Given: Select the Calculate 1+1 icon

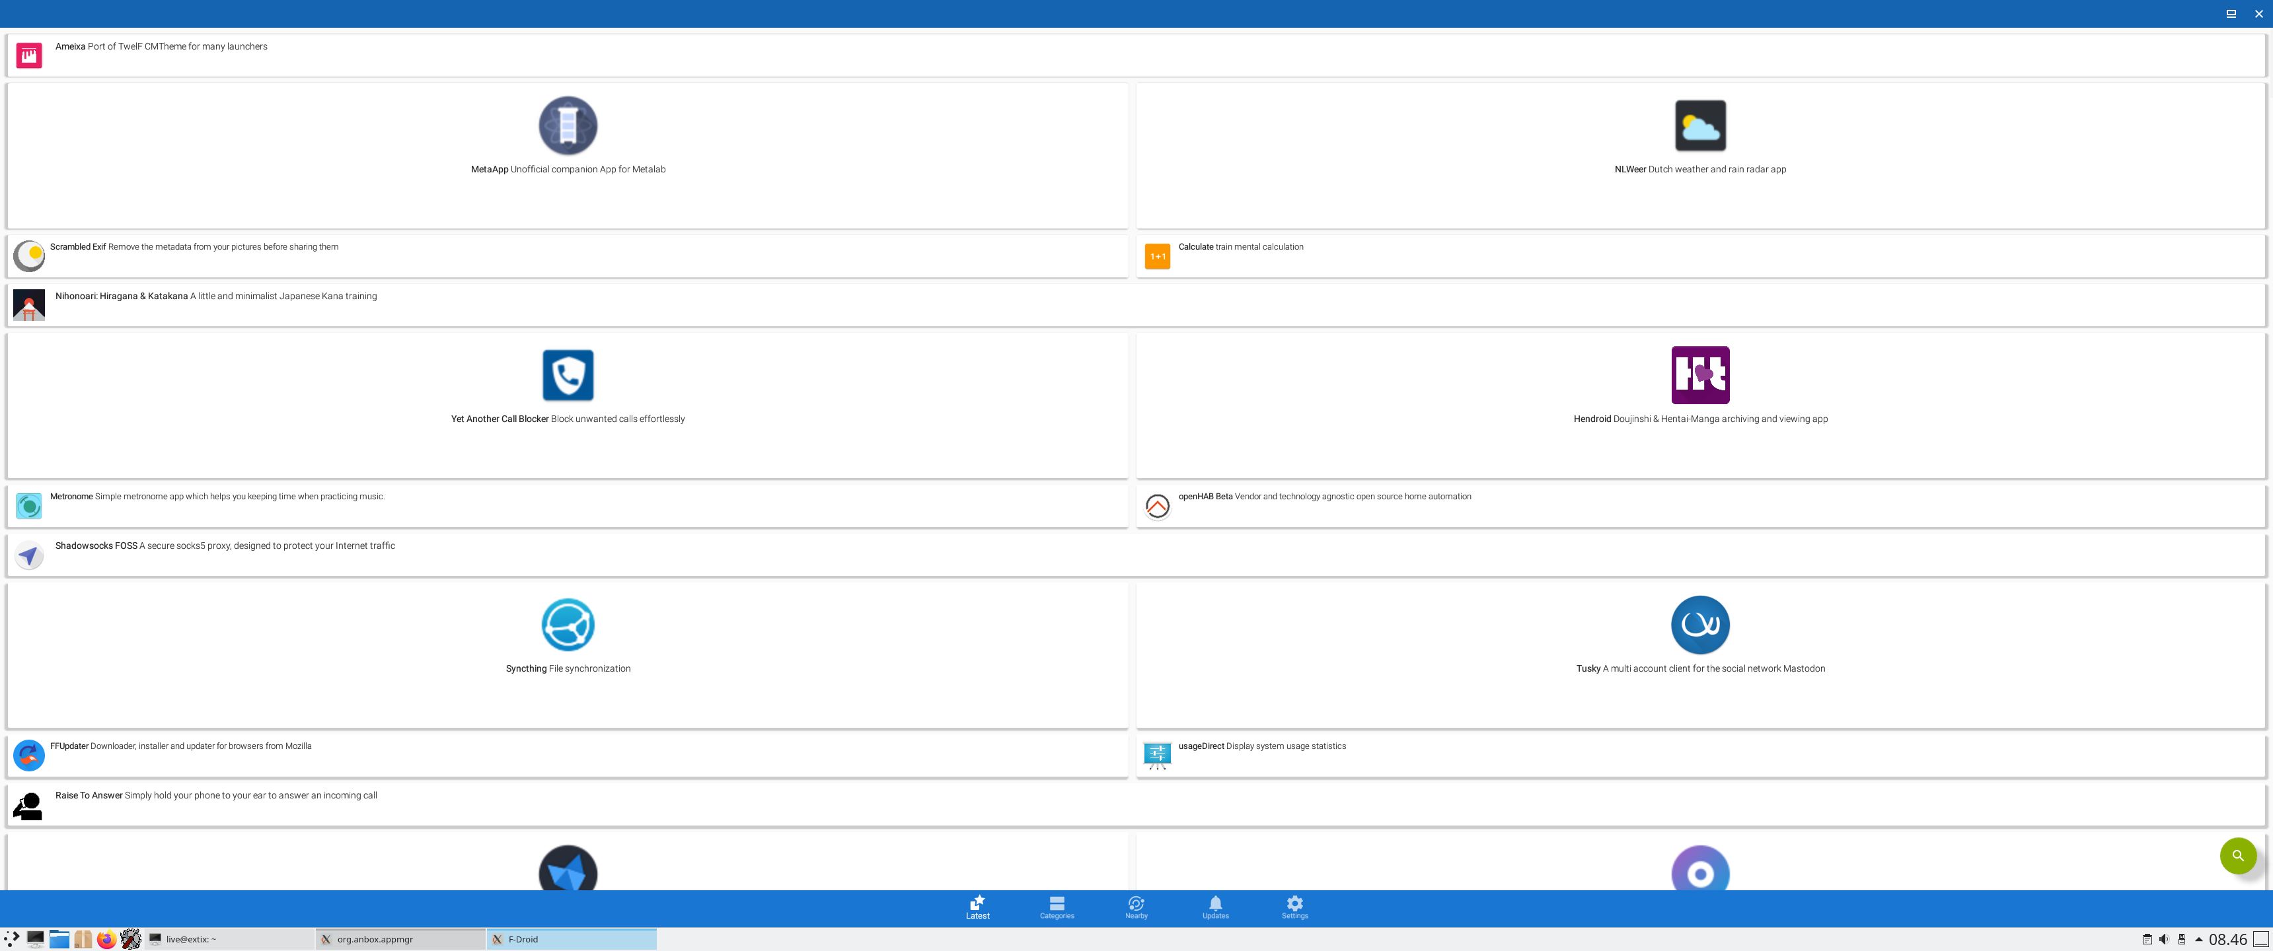Looking at the screenshot, I should pos(1157,256).
